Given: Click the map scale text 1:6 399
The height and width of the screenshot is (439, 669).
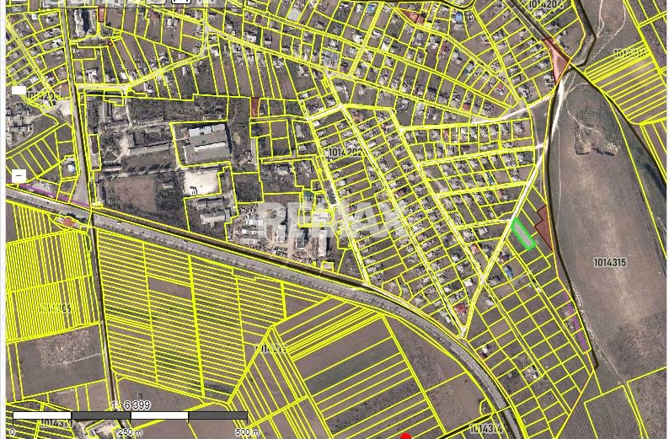Looking at the screenshot, I should coord(130,405).
